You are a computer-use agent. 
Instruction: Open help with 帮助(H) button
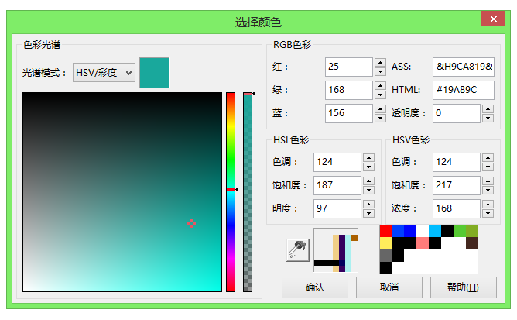(x=464, y=287)
